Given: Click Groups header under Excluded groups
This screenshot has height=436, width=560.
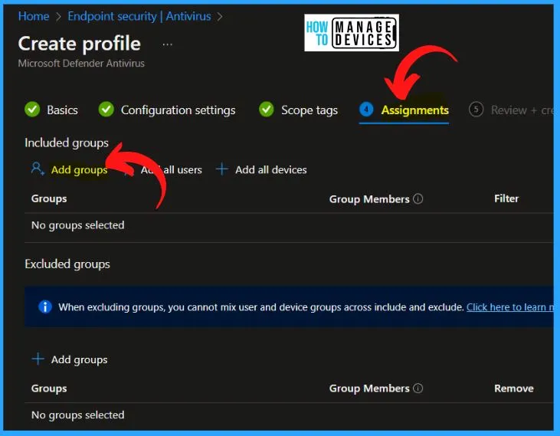Looking at the screenshot, I should tap(49, 388).
